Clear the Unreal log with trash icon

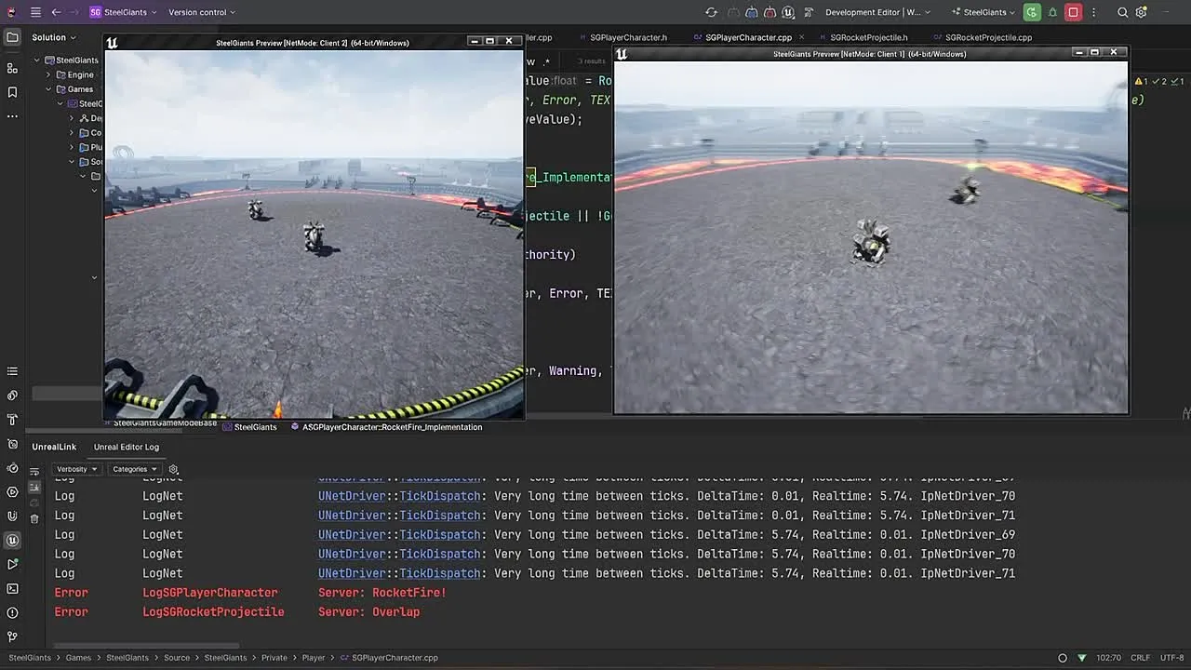pos(34,518)
